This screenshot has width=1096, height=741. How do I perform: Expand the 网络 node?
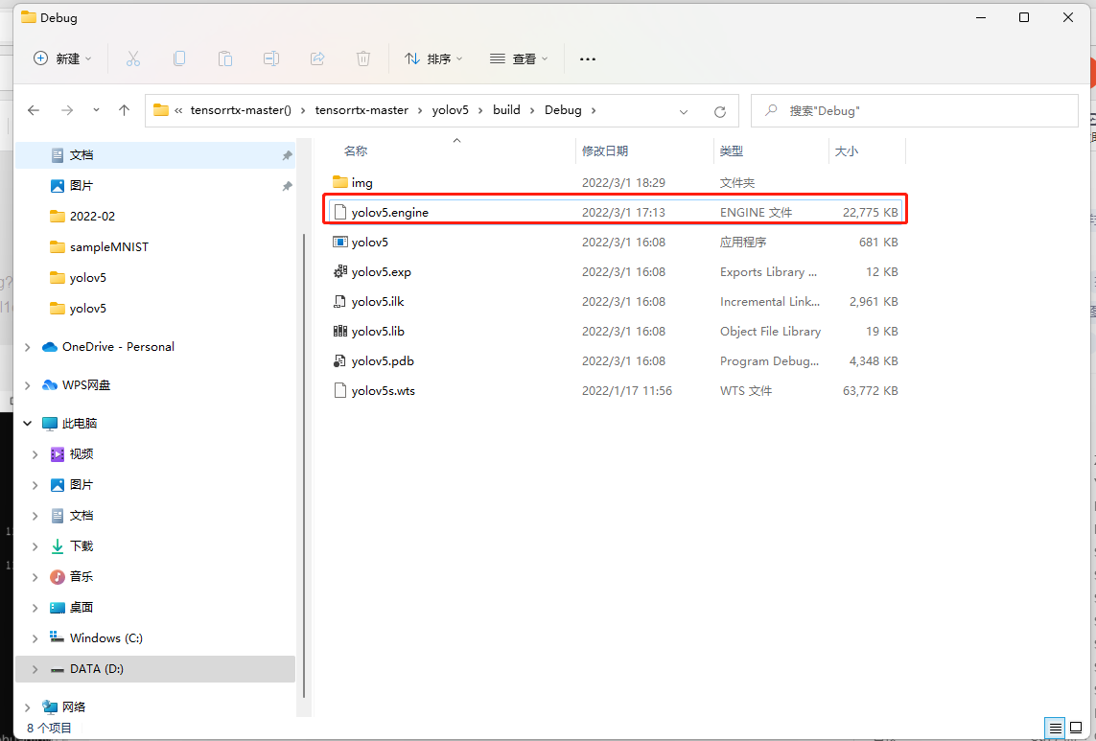28,707
